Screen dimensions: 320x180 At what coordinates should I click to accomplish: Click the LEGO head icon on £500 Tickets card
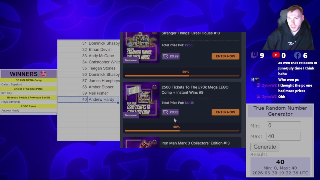[154, 87]
